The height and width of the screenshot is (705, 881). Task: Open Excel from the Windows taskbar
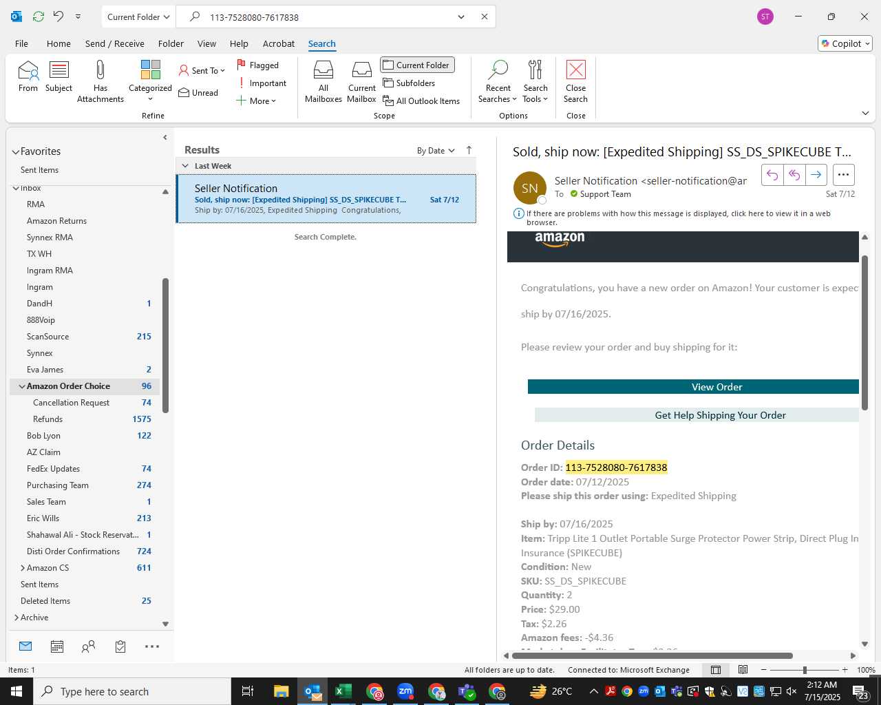pyautogui.click(x=343, y=691)
